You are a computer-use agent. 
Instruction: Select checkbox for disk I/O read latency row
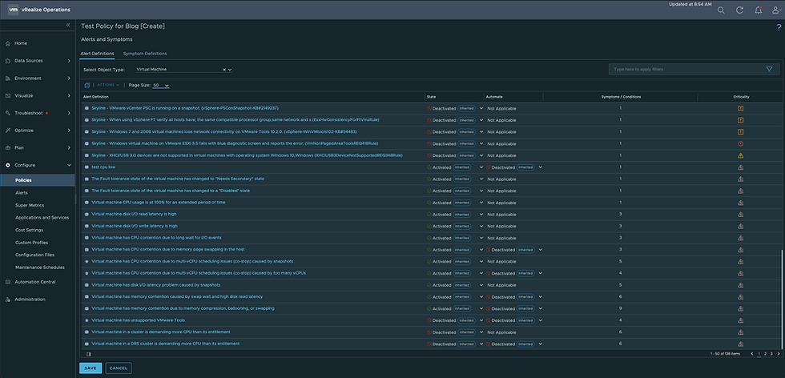87,215
